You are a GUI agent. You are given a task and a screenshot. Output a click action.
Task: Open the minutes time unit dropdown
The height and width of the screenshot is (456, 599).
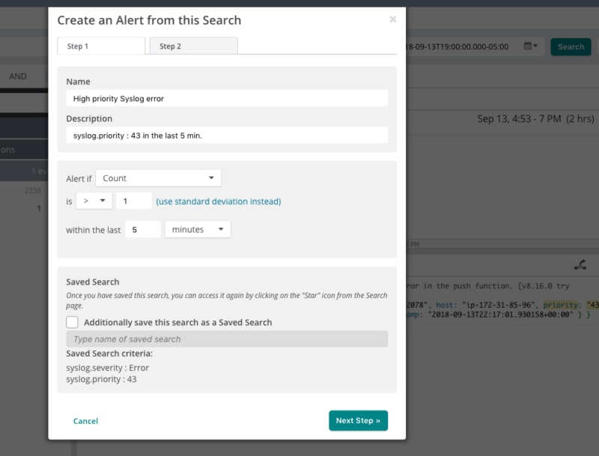coord(198,230)
